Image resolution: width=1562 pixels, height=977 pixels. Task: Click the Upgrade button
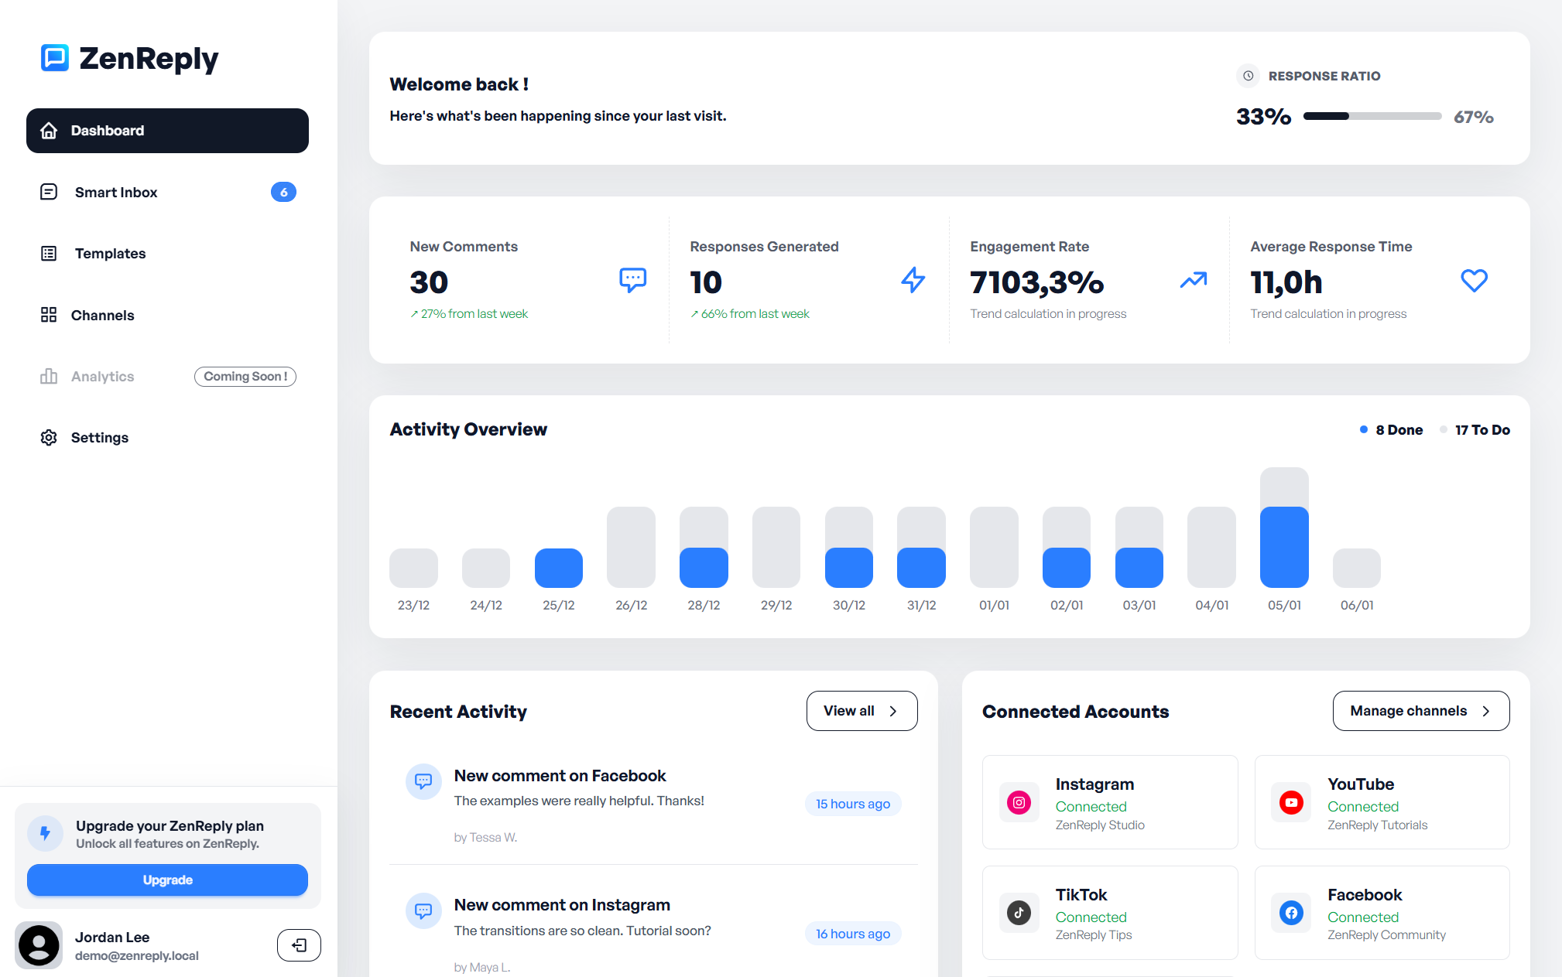pyautogui.click(x=167, y=880)
